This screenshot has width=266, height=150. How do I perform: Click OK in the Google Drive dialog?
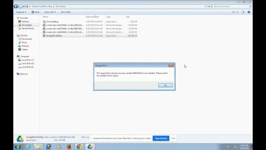[165, 85]
